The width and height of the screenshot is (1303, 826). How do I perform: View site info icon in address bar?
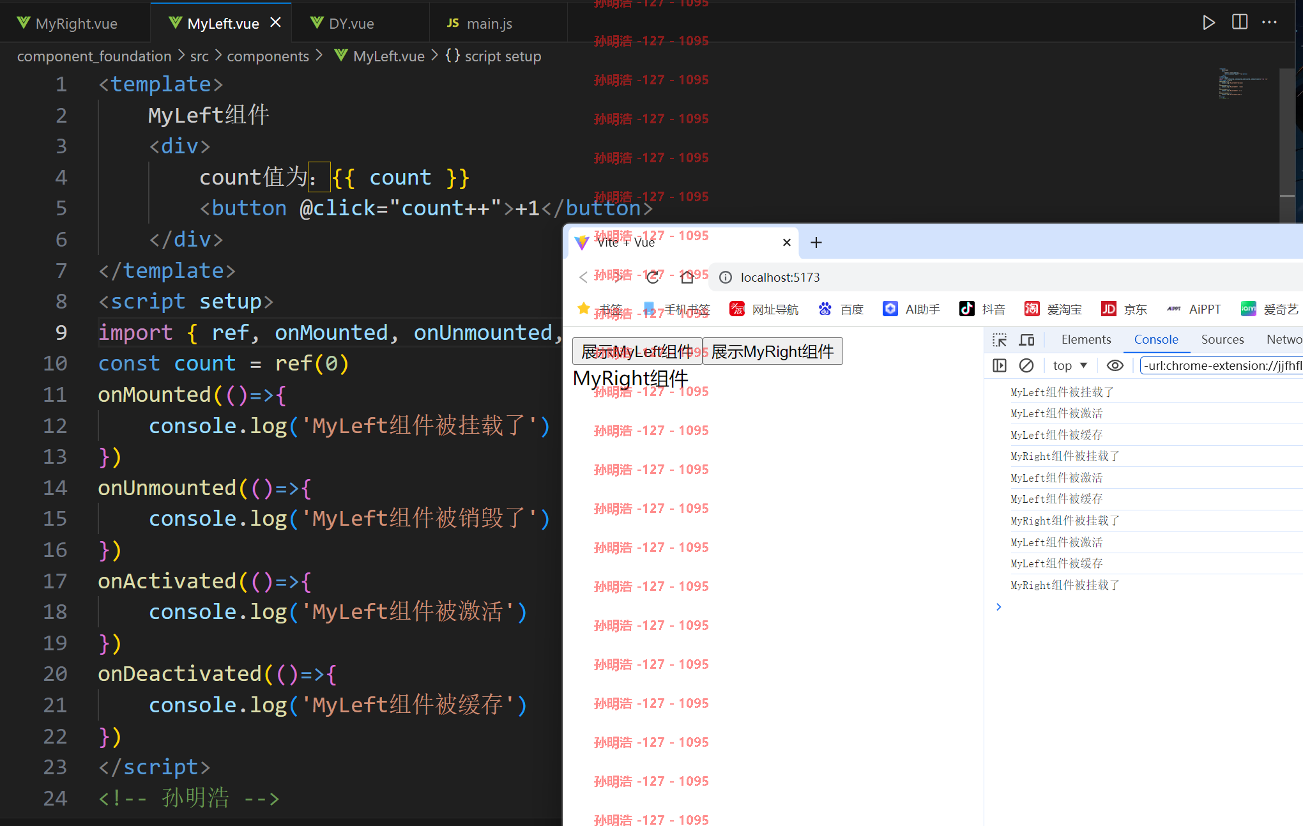[726, 277]
